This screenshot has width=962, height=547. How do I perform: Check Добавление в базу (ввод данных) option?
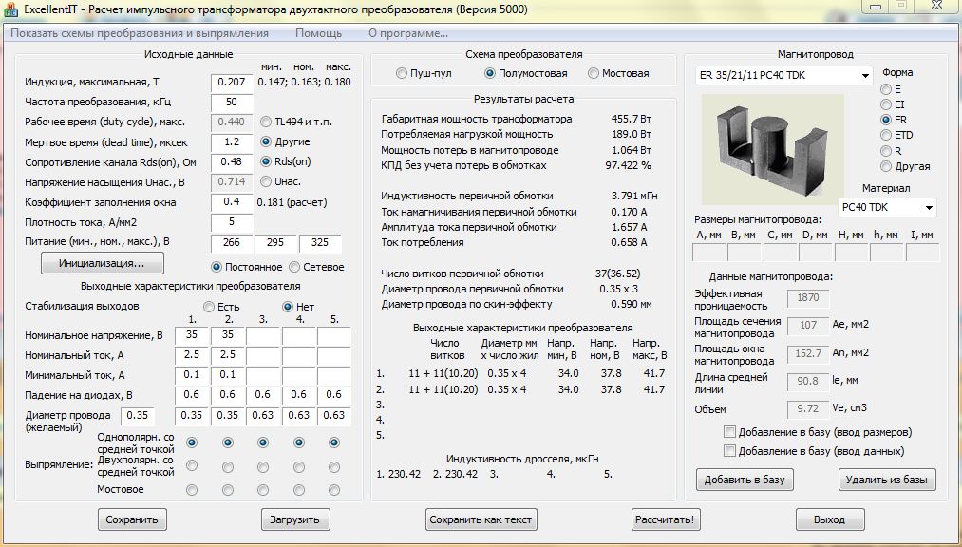point(729,451)
